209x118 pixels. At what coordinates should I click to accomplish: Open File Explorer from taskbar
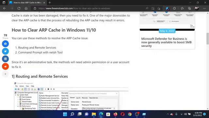click(94, 114)
